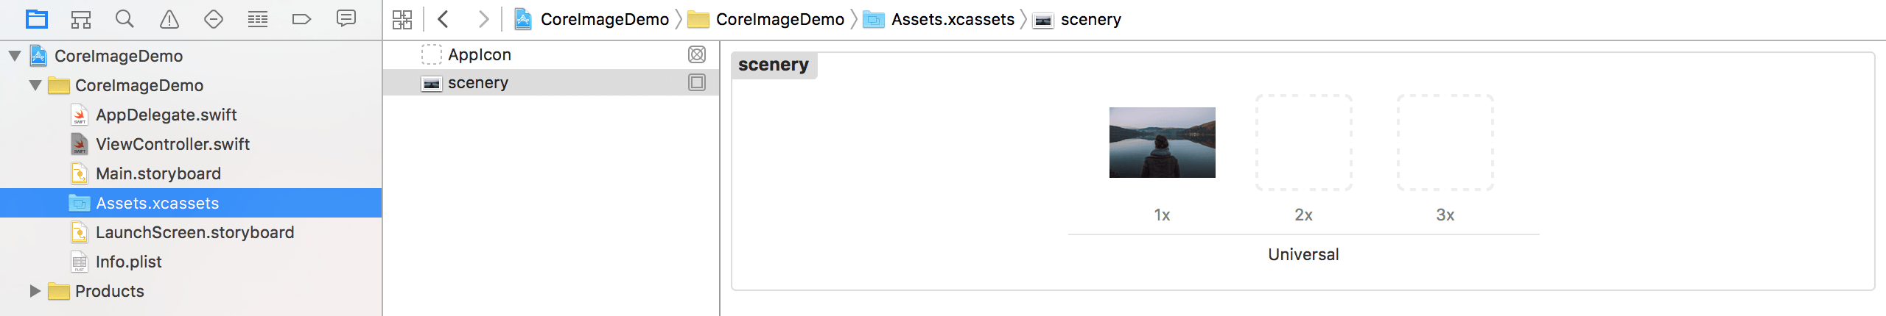The height and width of the screenshot is (316, 1886).
Task: Go back with the left chevron
Action: tap(443, 19)
